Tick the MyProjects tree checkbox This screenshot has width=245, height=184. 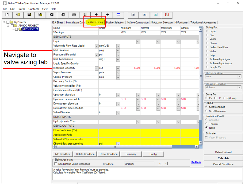pyautogui.click(x=8, y=22)
